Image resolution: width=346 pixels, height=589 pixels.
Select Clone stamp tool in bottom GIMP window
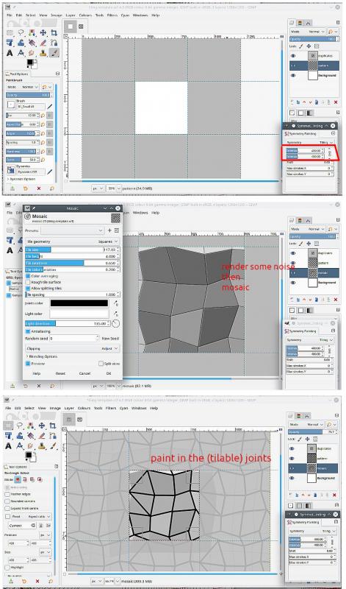coord(43,445)
